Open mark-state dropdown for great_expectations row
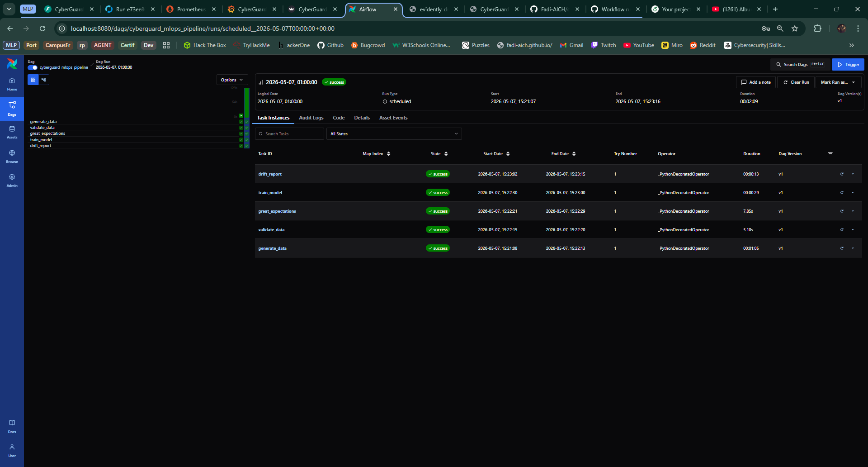 click(853, 211)
